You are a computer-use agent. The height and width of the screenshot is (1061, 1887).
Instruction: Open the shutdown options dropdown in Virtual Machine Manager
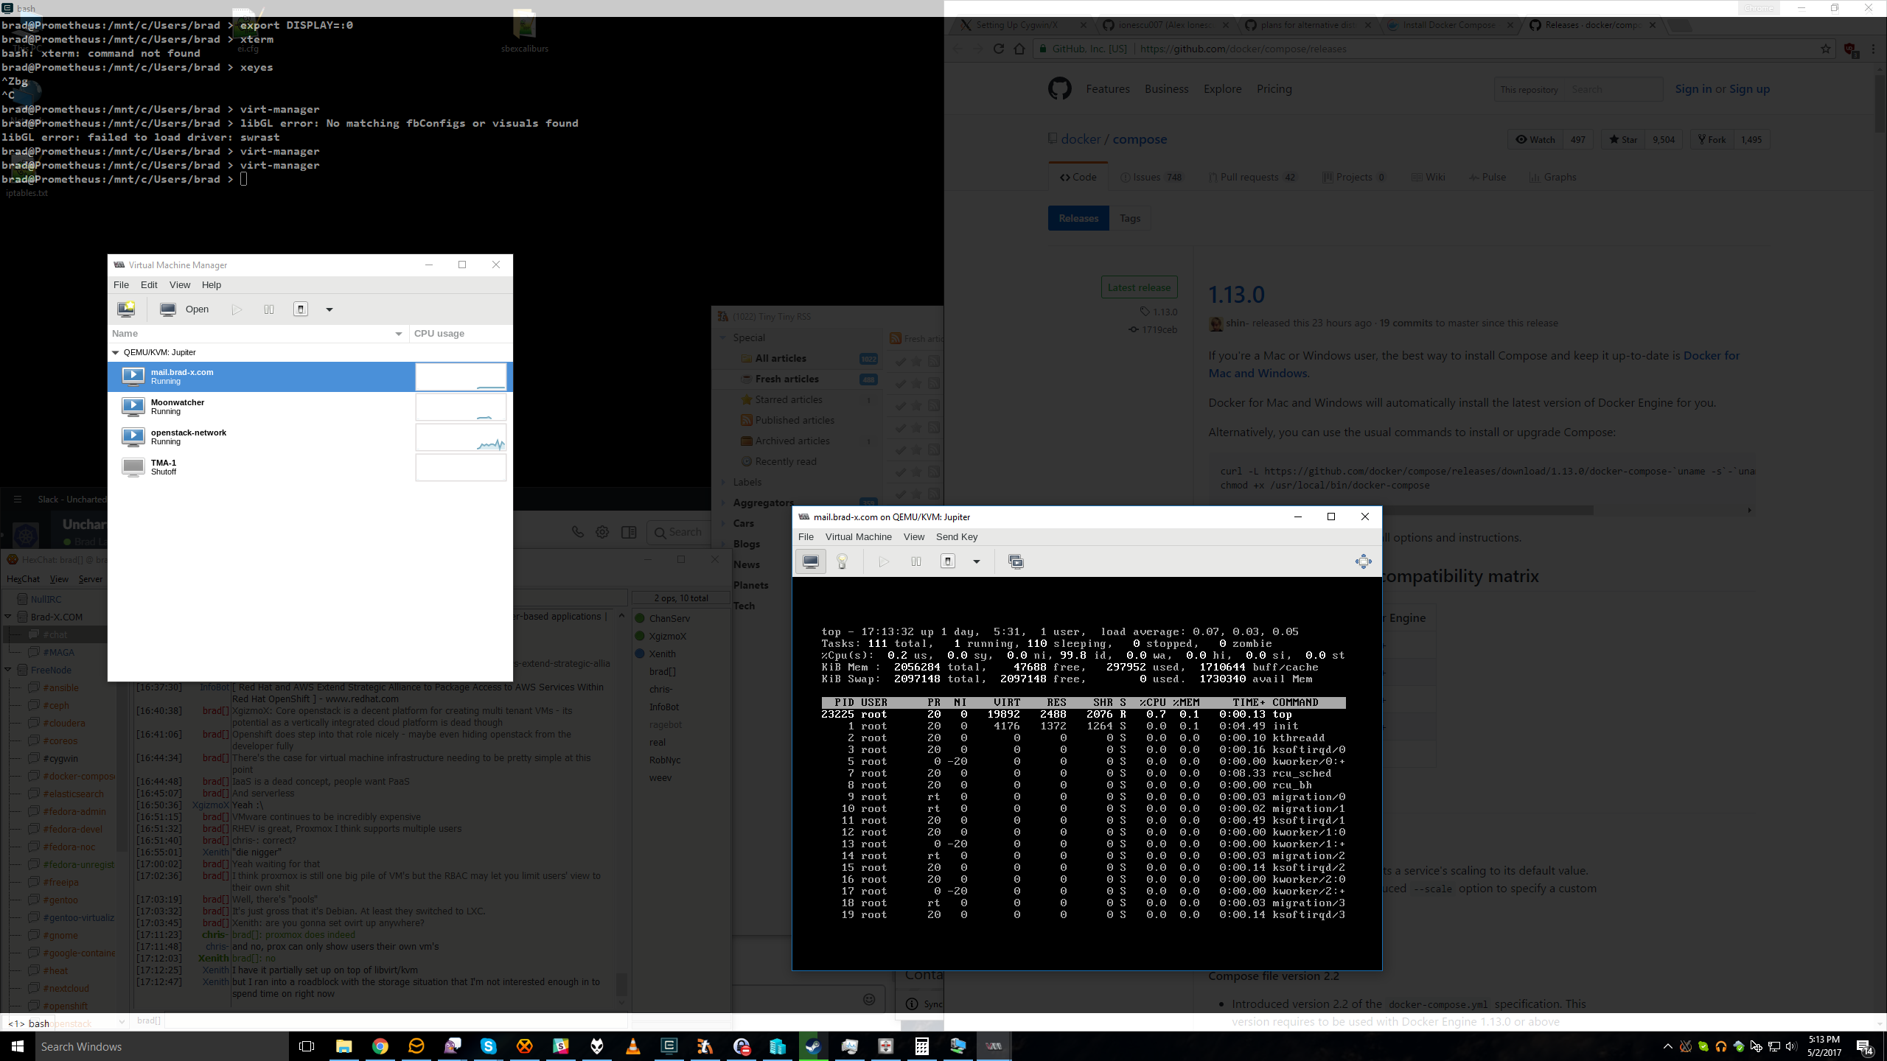(x=329, y=309)
